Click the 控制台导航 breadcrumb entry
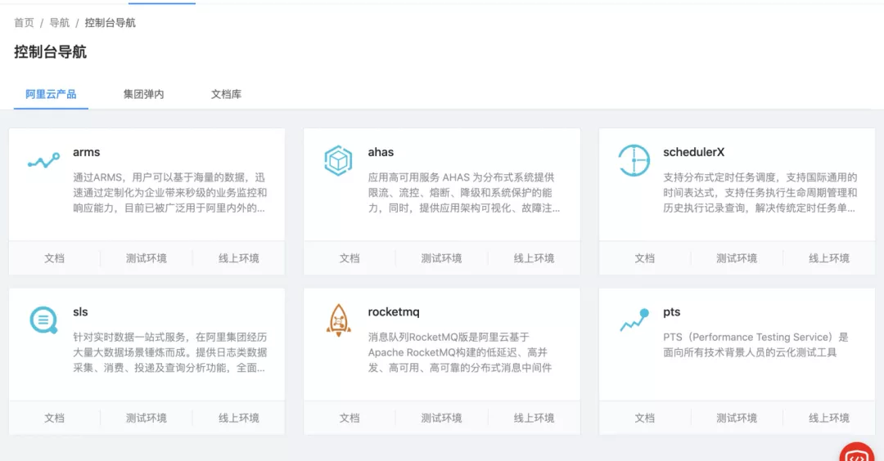The image size is (884, 461). [110, 23]
